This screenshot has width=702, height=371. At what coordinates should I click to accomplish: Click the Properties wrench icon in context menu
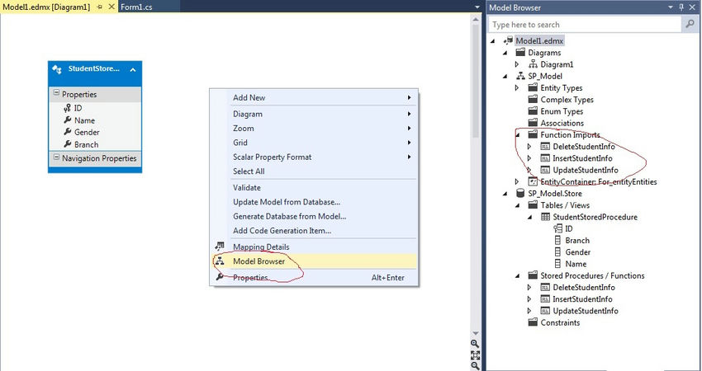220,277
